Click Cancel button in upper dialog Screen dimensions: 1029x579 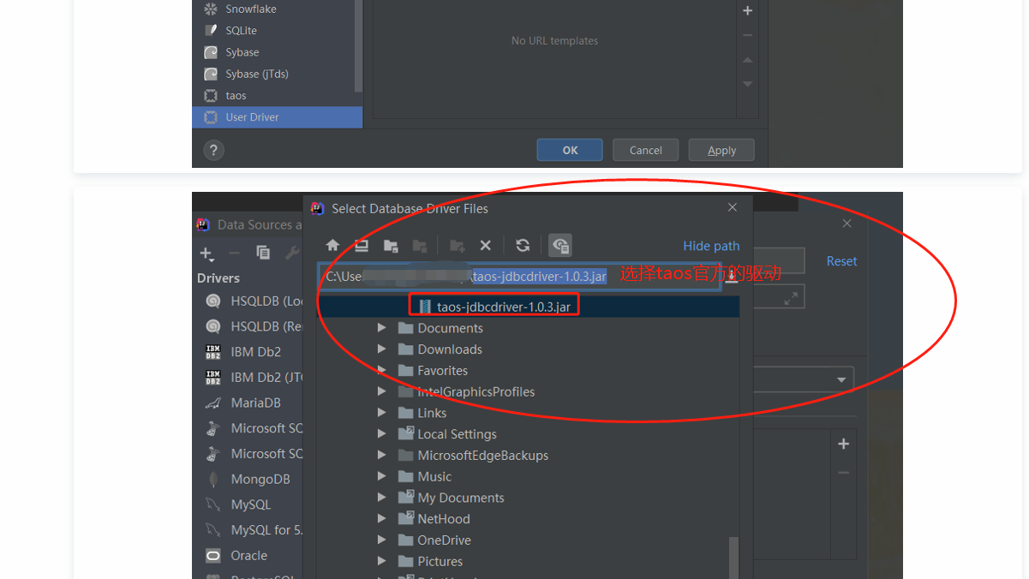tap(645, 150)
